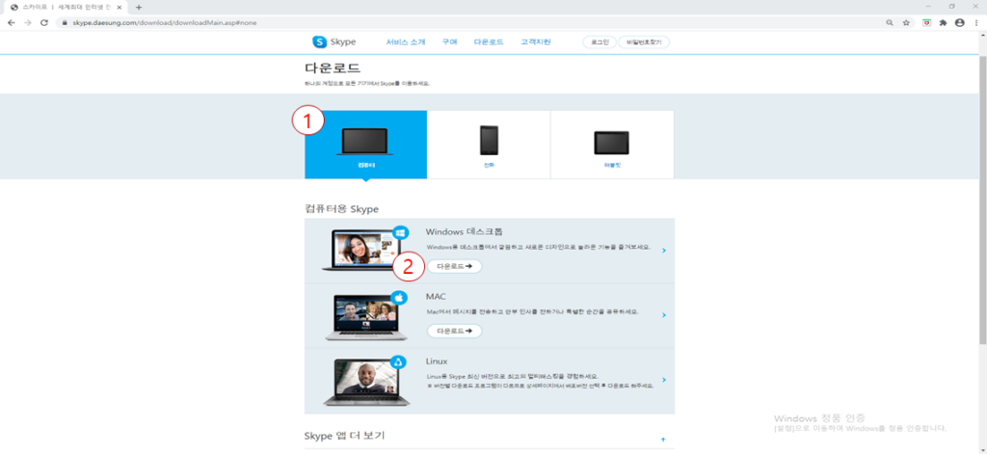Expand the Linux row chevron
The width and height of the screenshot is (987, 454).
click(x=664, y=380)
